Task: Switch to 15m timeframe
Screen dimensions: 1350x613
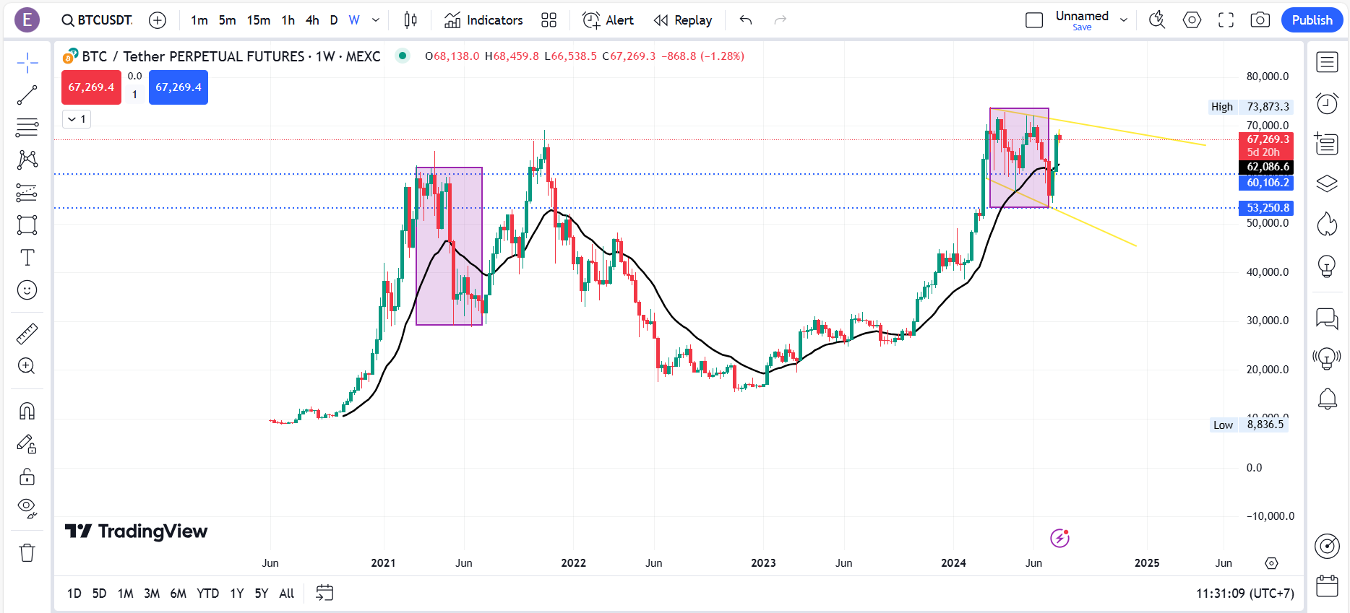Action: 259,20
